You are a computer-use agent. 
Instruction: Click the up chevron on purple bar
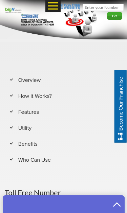pyautogui.click(x=117, y=205)
